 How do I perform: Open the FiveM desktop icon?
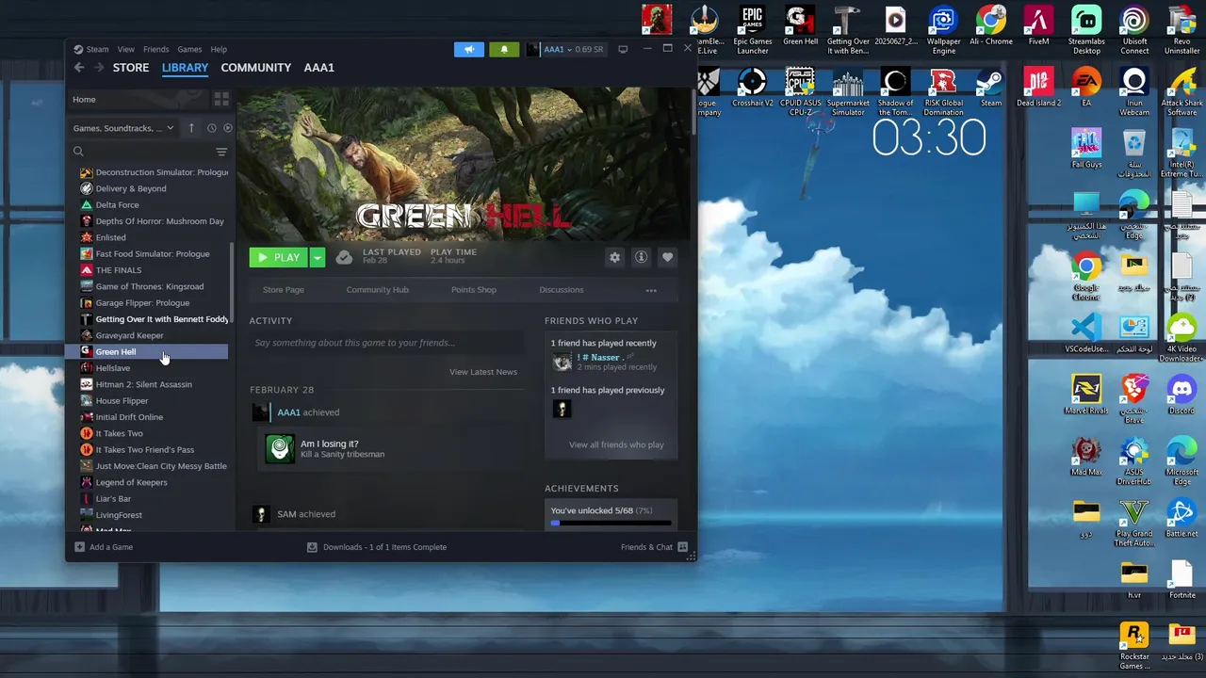[x=1038, y=26]
